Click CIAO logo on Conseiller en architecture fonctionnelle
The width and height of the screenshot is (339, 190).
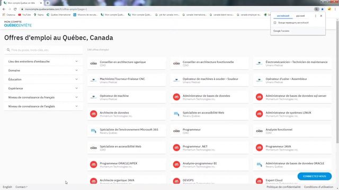click(176, 63)
